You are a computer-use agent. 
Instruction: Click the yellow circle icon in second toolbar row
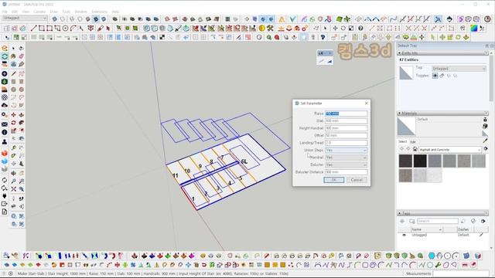pos(261,29)
